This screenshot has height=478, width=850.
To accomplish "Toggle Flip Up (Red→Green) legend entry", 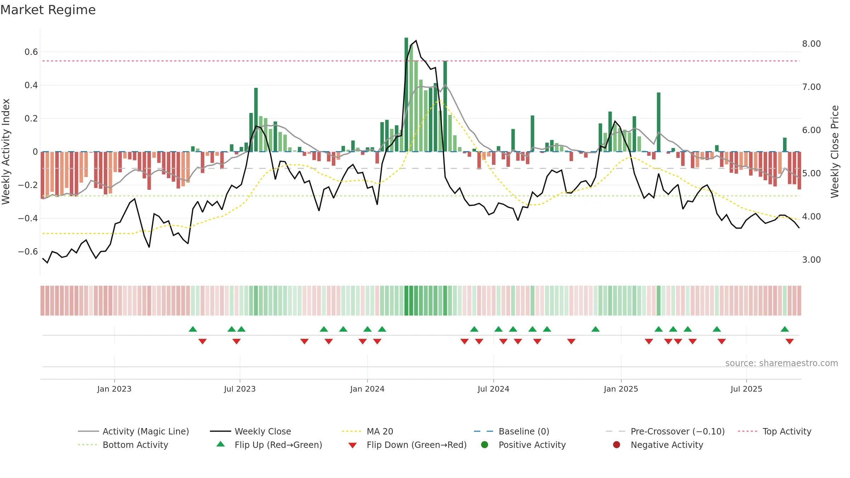I will [269, 445].
